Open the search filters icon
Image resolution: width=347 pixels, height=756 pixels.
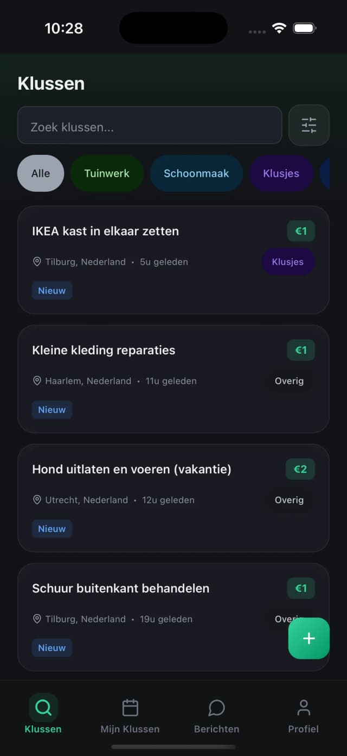tap(309, 125)
